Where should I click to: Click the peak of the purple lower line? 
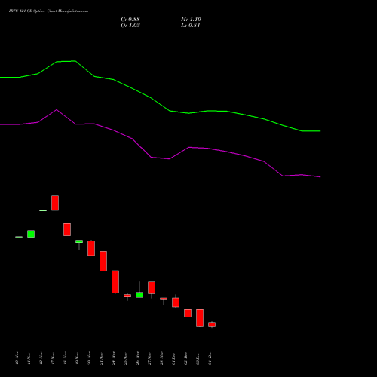click(57, 109)
